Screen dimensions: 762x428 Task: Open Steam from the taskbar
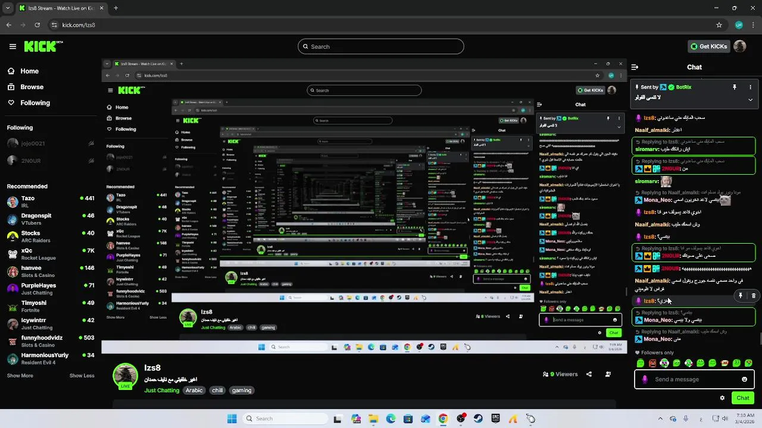478,418
